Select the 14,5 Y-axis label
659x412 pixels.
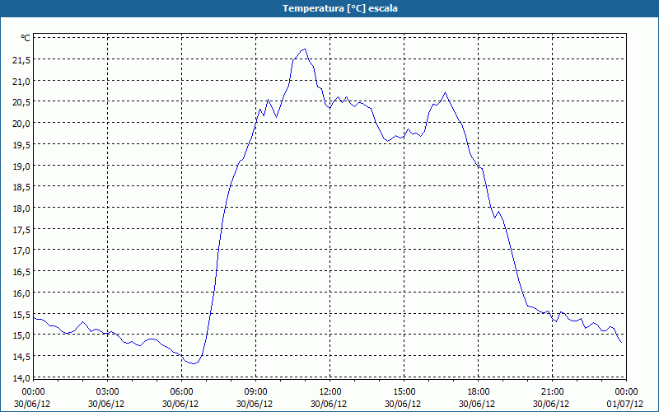coord(21,357)
